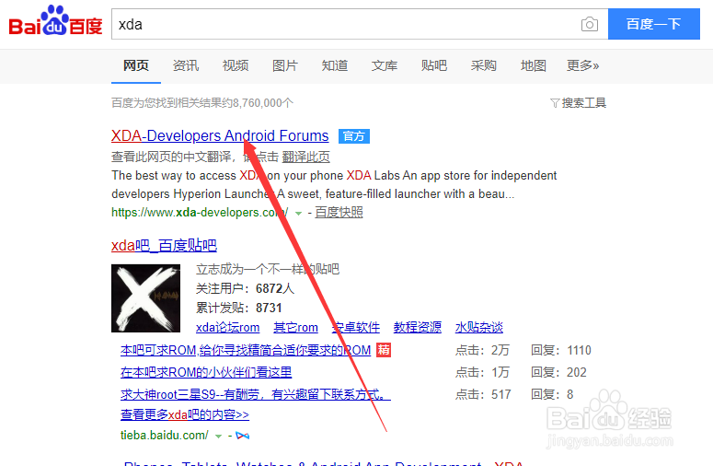Click the text 关注用户: 6872人
Image resolution: width=713 pixels, height=466 pixels.
coord(245,288)
